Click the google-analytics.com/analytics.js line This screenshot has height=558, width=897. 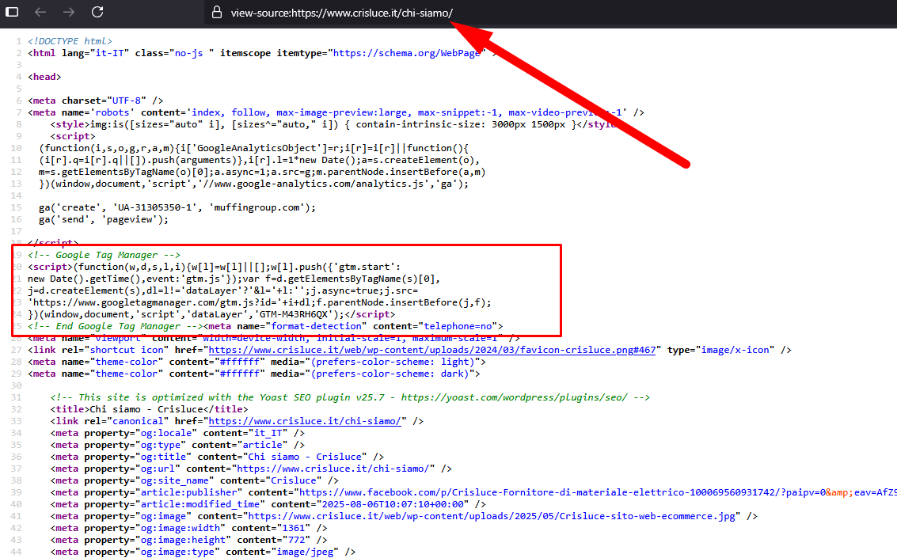254,184
